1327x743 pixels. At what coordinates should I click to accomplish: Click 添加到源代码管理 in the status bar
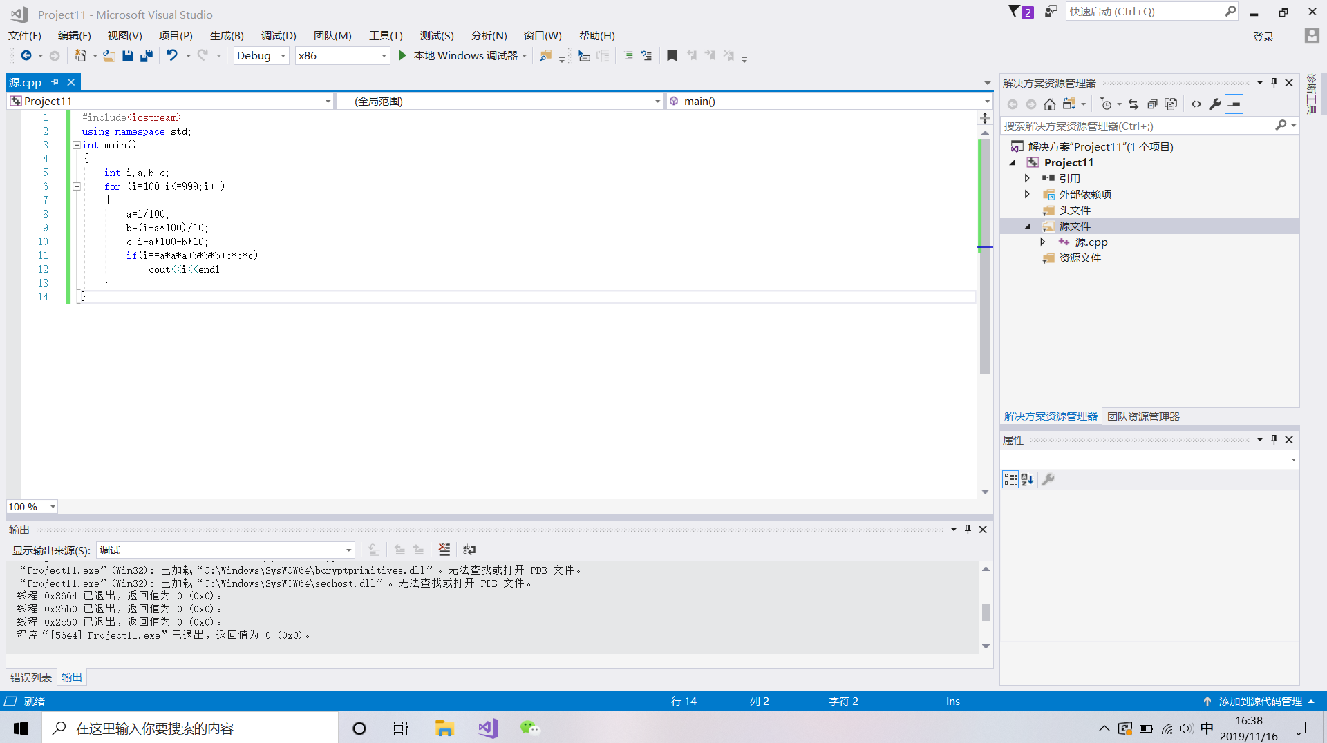click(1260, 702)
